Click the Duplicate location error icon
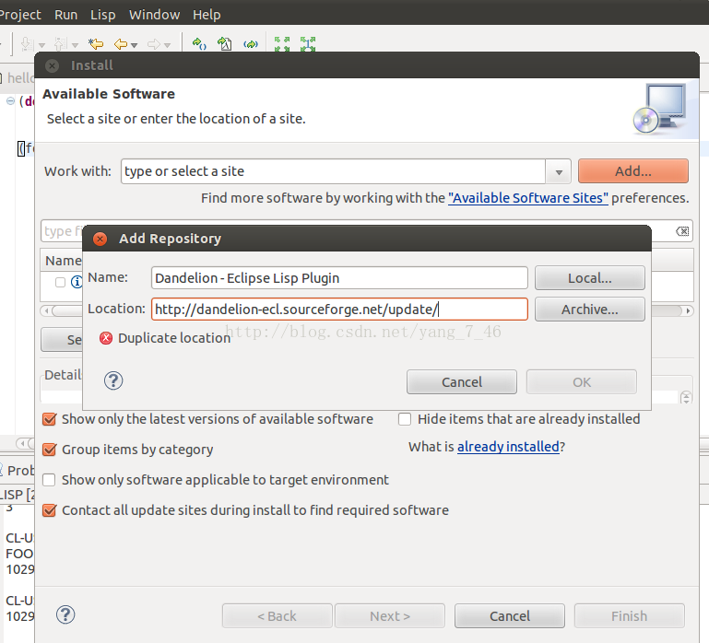The height and width of the screenshot is (643, 709). click(106, 338)
